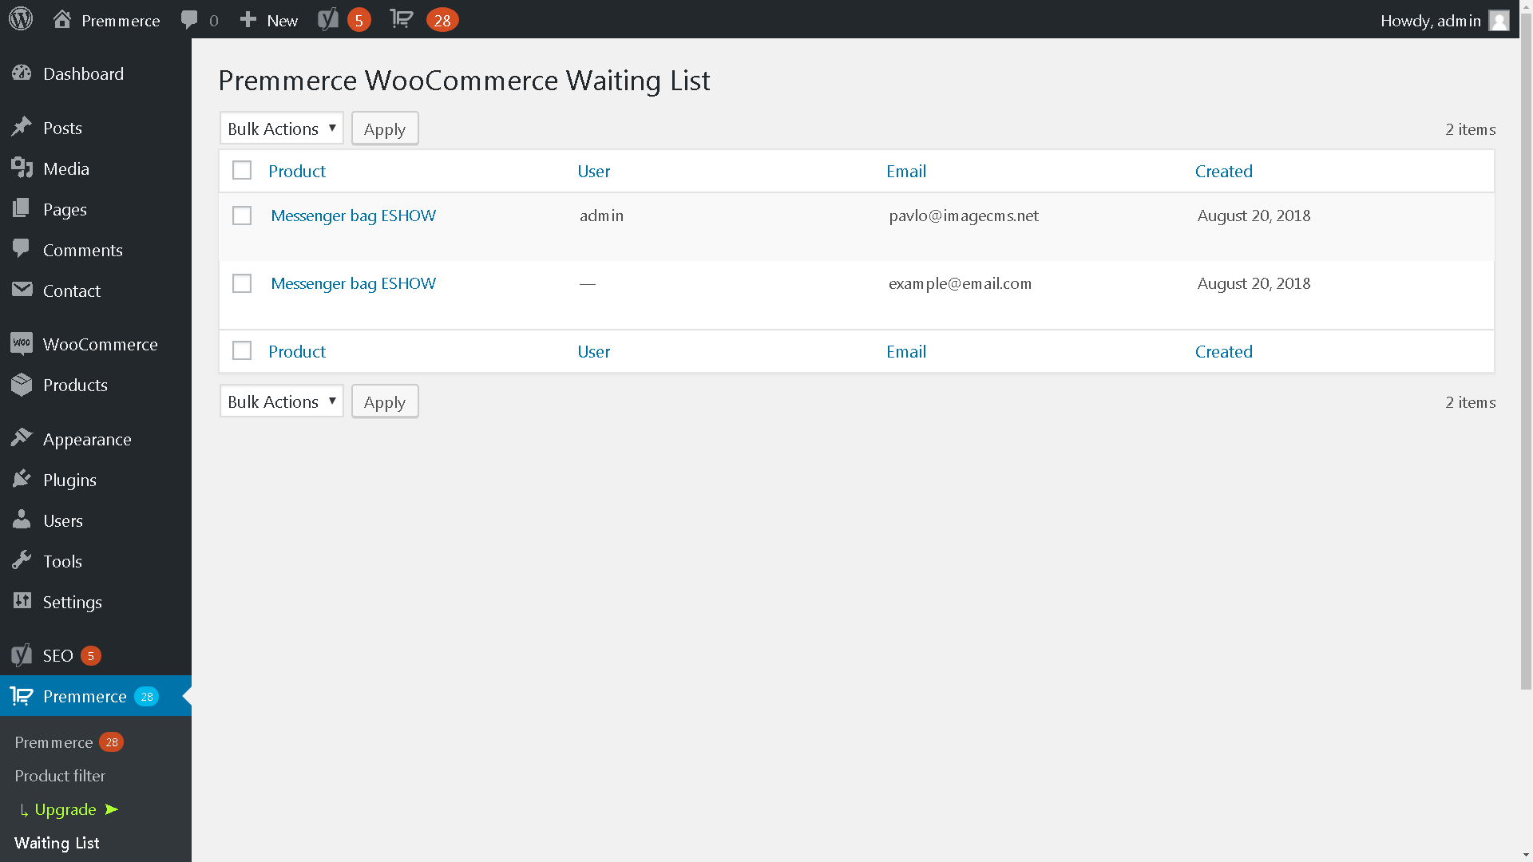
Task: Open Messenger bag ESHOW link in admin row
Action: [354, 215]
